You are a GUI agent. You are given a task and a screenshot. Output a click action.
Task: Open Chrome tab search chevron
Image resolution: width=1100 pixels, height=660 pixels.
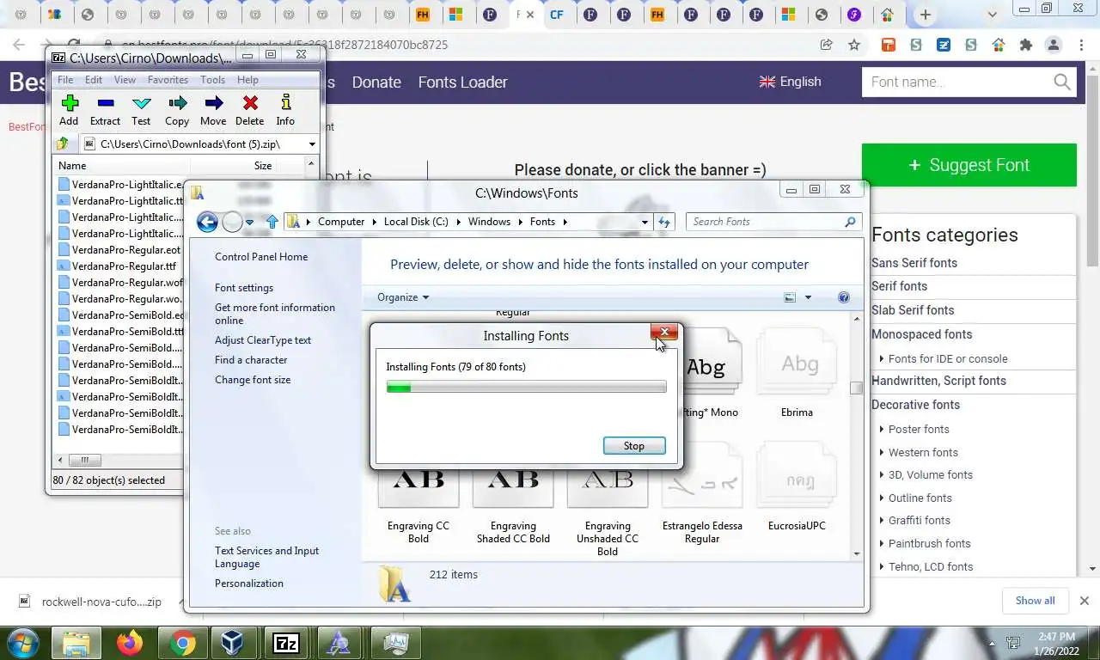(x=993, y=15)
